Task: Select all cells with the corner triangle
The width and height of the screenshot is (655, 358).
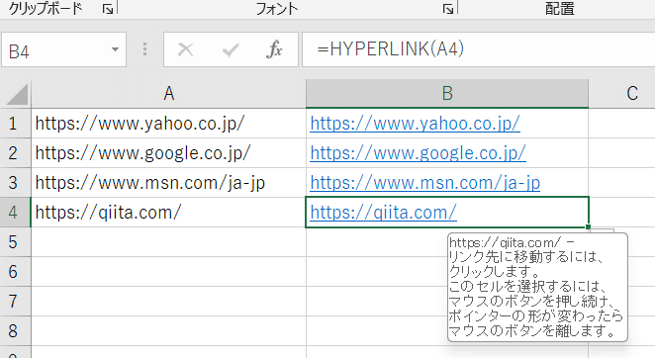Action: point(16,94)
